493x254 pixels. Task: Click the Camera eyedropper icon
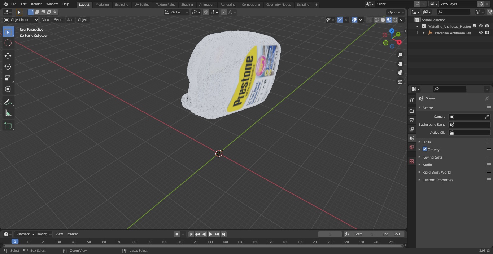487,117
